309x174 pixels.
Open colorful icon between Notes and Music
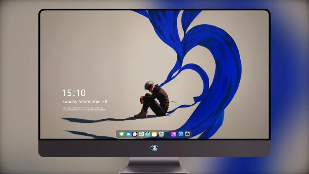click(161, 134)
